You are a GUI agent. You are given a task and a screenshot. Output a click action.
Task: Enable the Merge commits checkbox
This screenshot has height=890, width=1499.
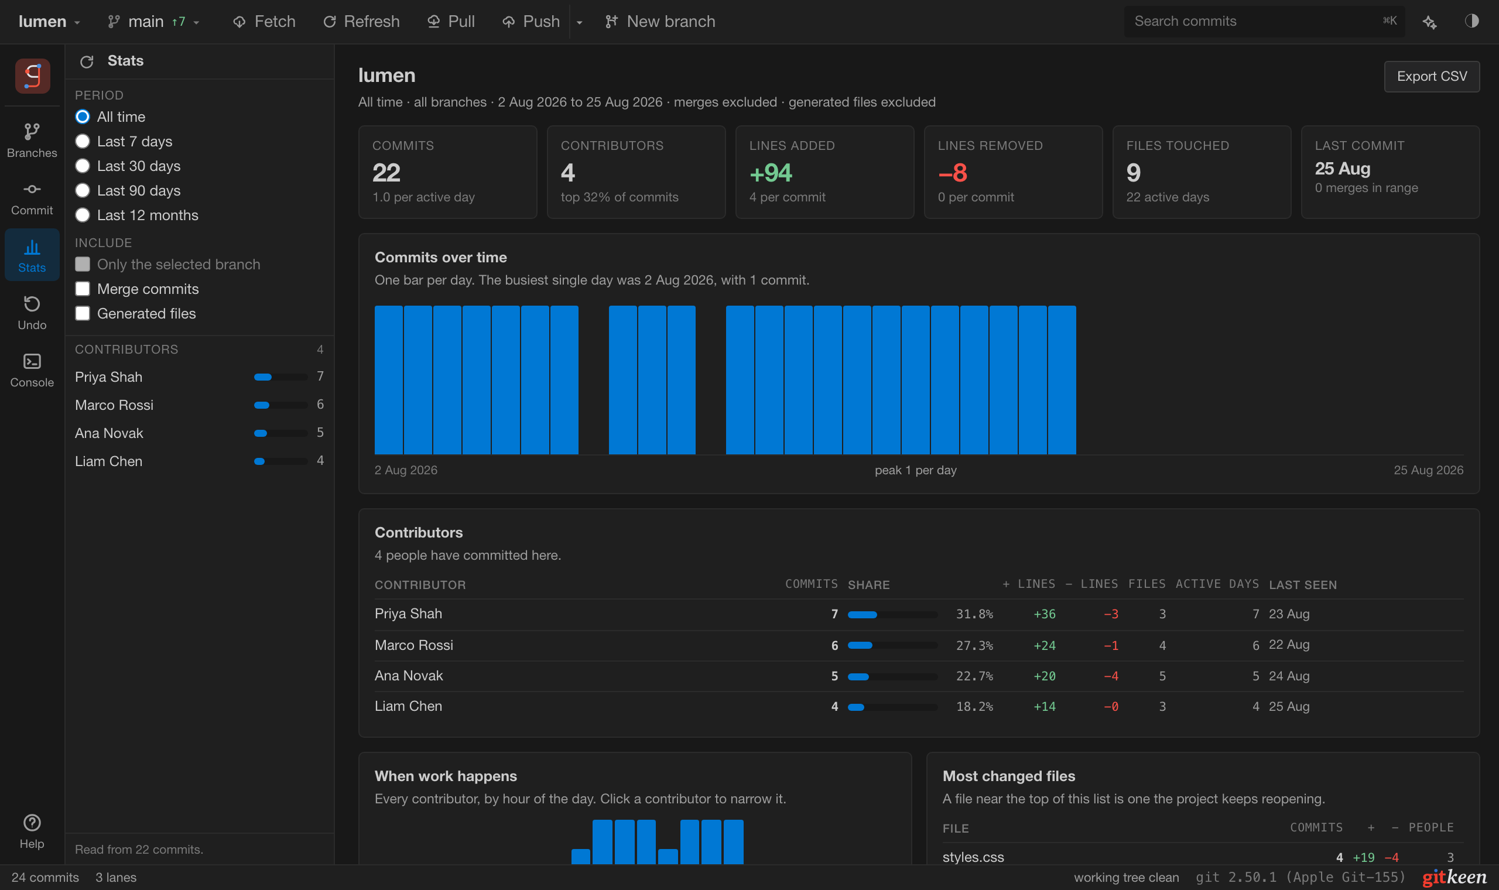pos(83,289)
